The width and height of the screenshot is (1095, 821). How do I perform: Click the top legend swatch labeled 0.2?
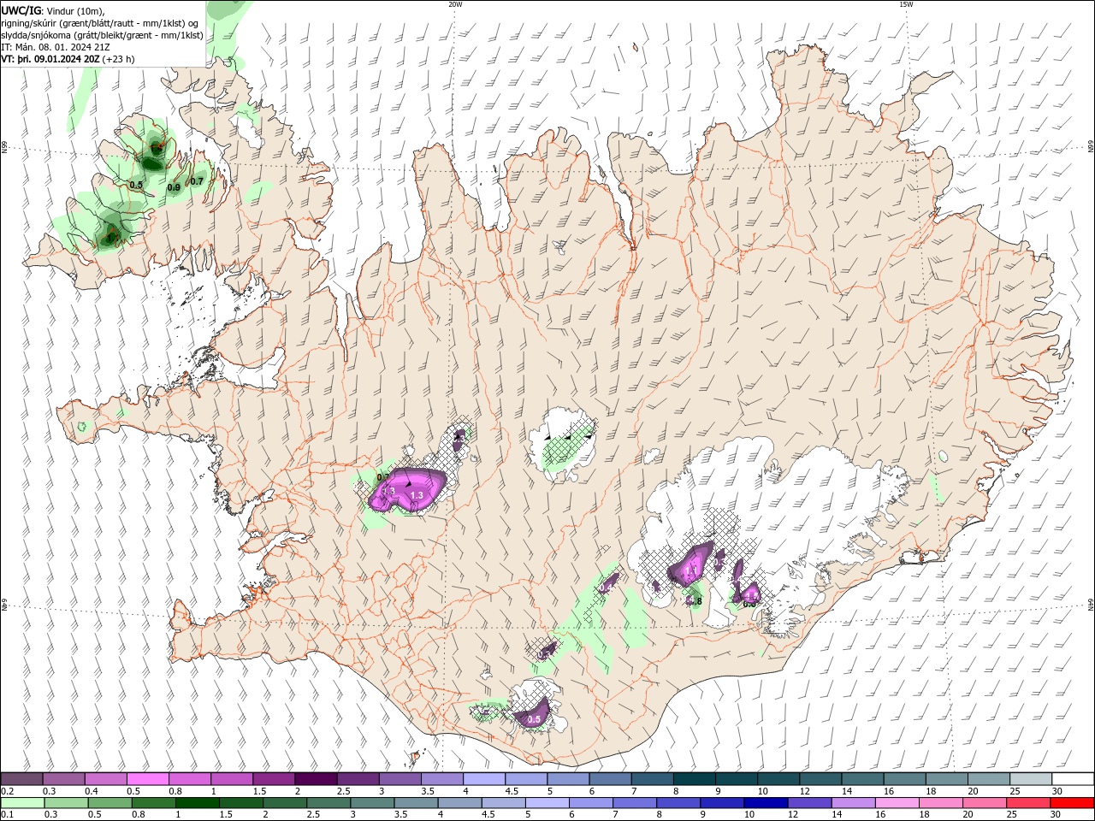pyautogui.click(x=21, y=779)
